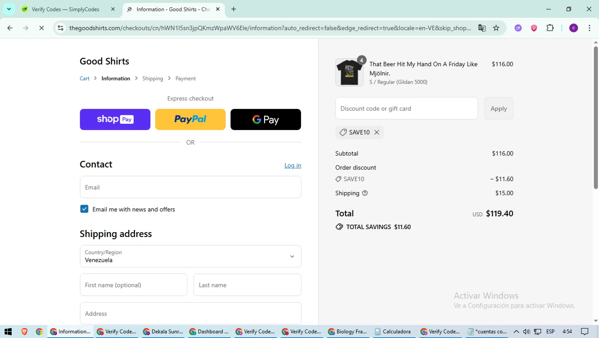This screenshot has height=338, width=599.
Task: Translate this page icon
Action: [x=482, y=28]
